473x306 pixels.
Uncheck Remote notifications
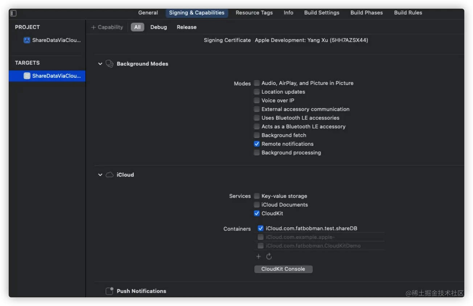tap(257, 144)
